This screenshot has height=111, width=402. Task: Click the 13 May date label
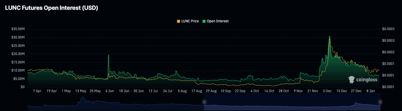pyautogui.click(x=81, y=91)
